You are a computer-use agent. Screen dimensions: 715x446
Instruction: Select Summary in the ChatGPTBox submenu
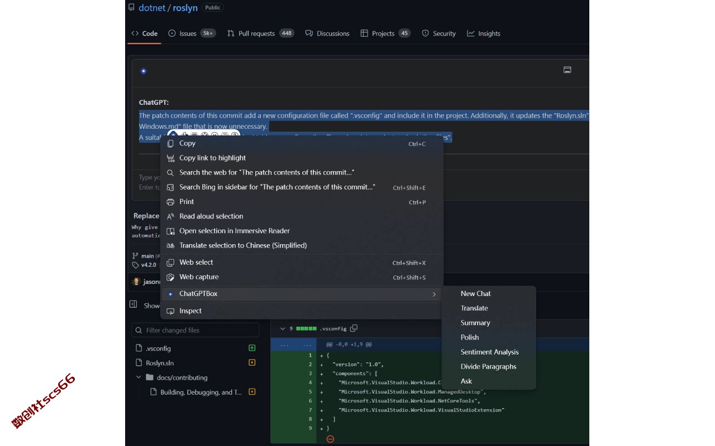pyautogui.click(x=489, y=322)
